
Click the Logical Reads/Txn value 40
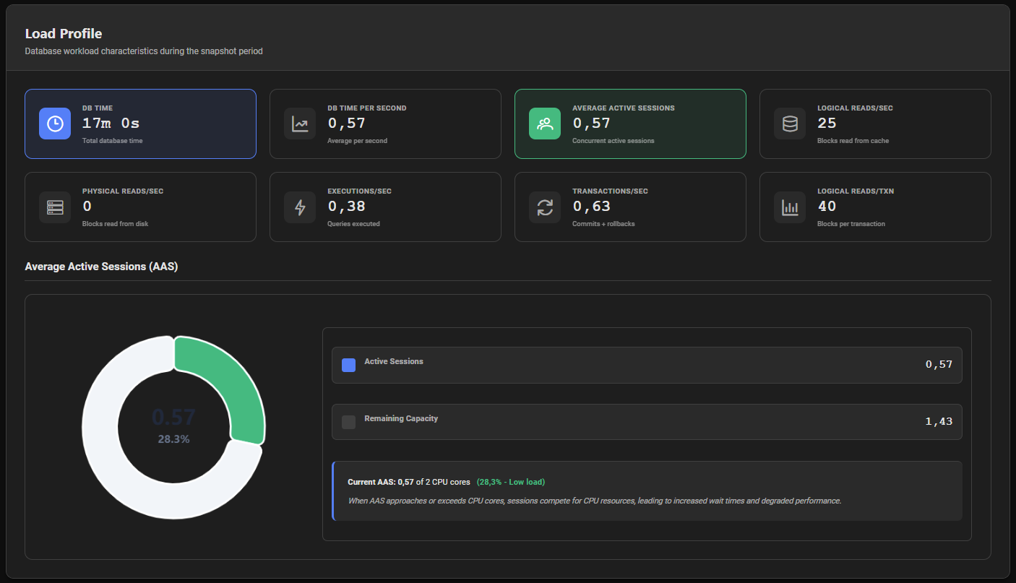827,206
